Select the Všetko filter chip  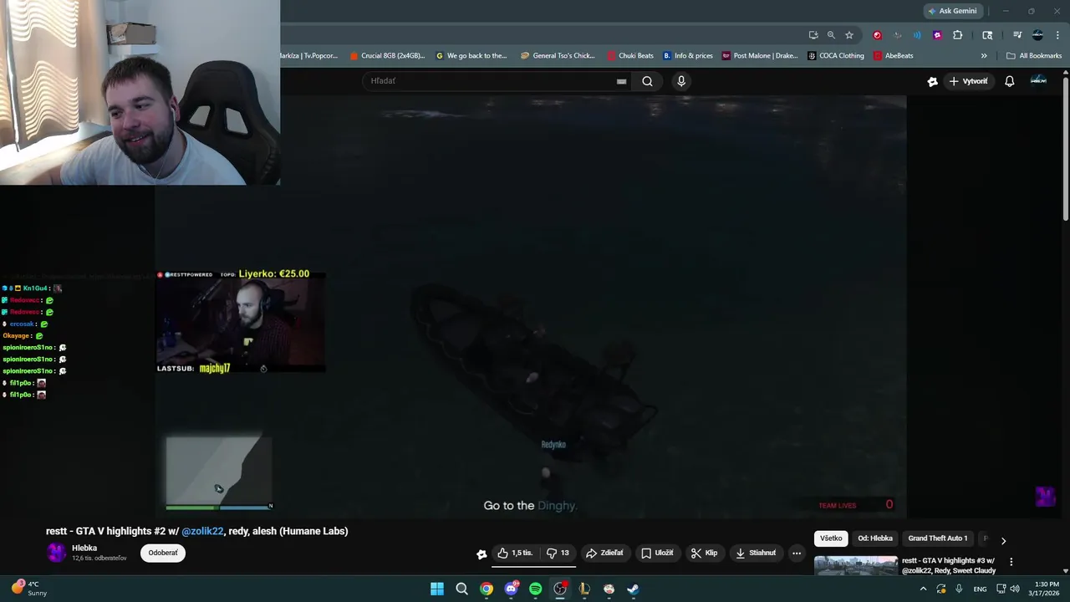click(831, 538)
